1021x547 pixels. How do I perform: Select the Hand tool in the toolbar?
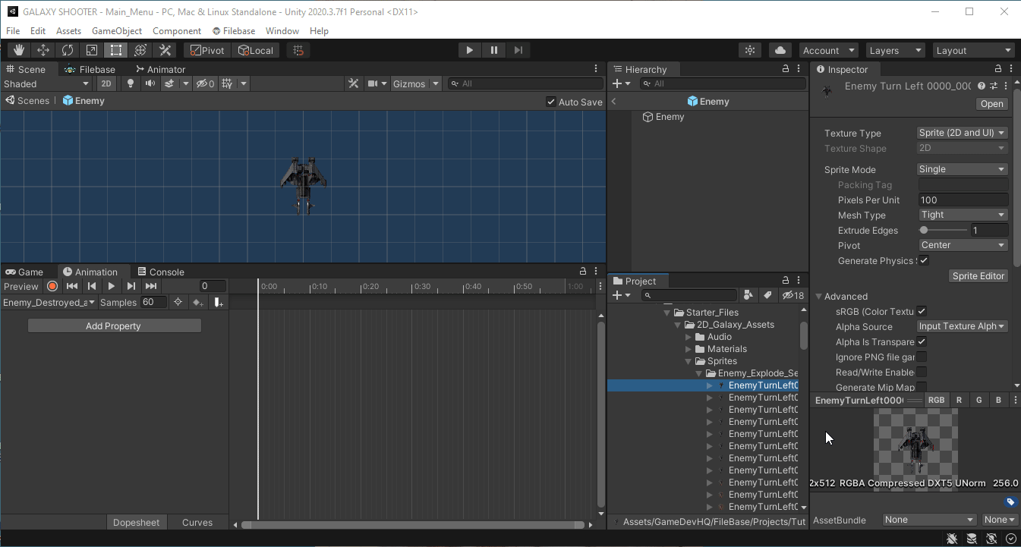point(19,50)
